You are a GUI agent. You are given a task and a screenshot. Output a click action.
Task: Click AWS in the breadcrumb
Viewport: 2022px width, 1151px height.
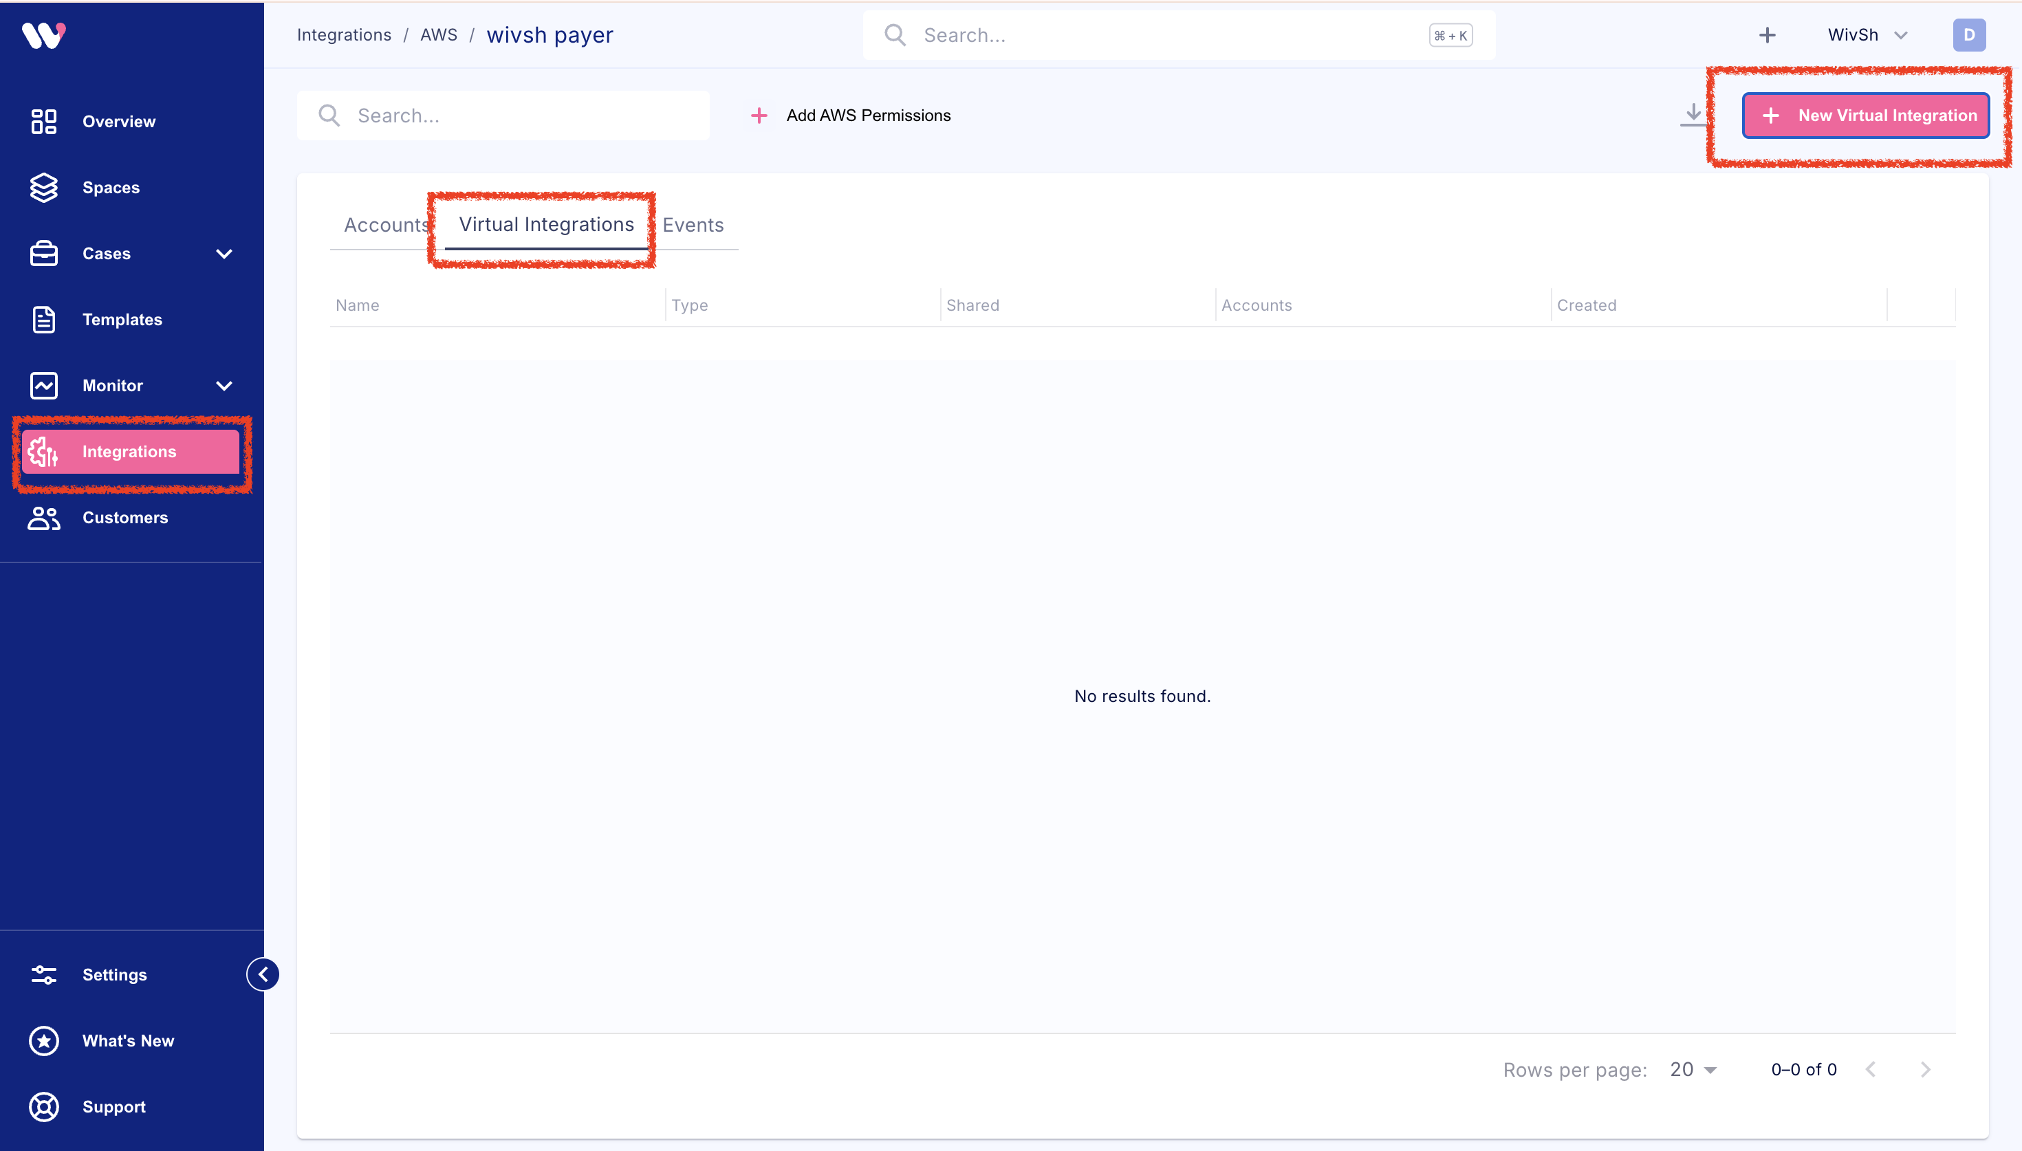pyautogui.click(x=439, y=35)
